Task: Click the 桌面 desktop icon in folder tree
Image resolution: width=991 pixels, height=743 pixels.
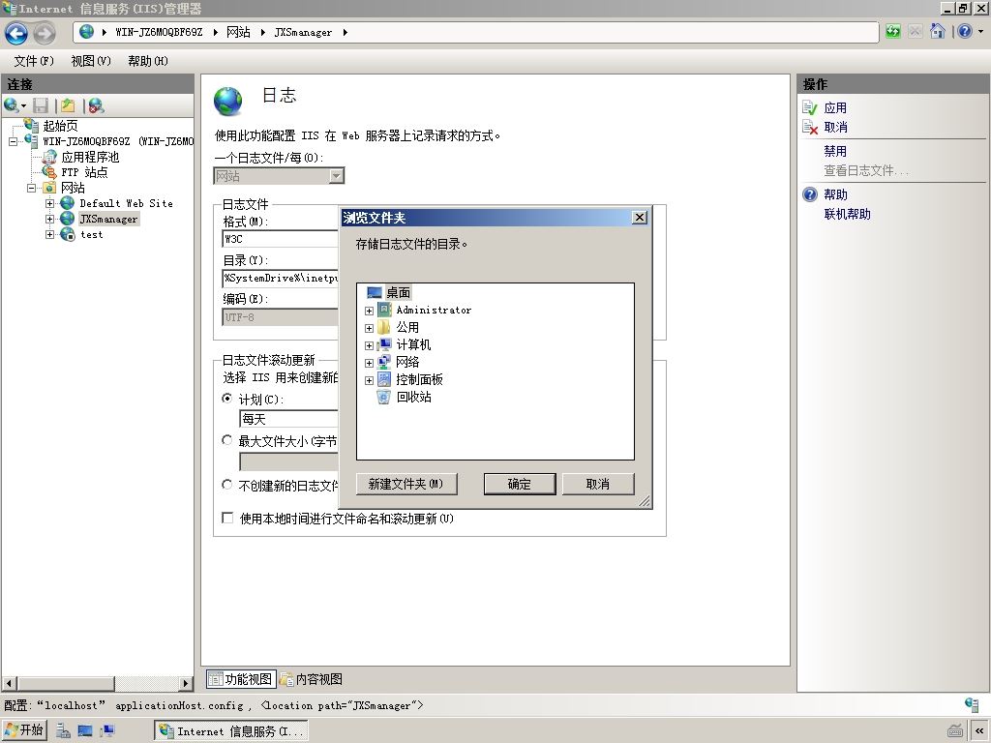Action: 375,292
